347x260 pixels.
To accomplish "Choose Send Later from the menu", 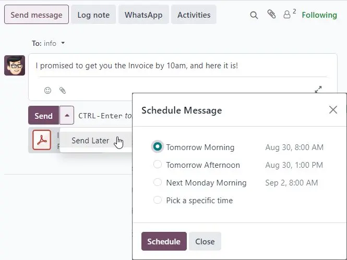I will click(90, 140).
